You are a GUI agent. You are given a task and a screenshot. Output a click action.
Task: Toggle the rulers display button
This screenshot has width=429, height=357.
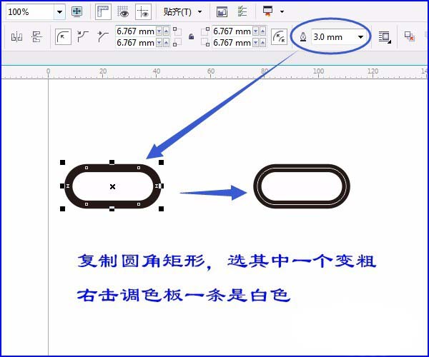103,11
